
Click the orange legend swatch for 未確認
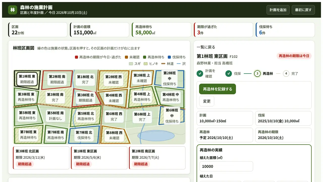coord(126,57)
